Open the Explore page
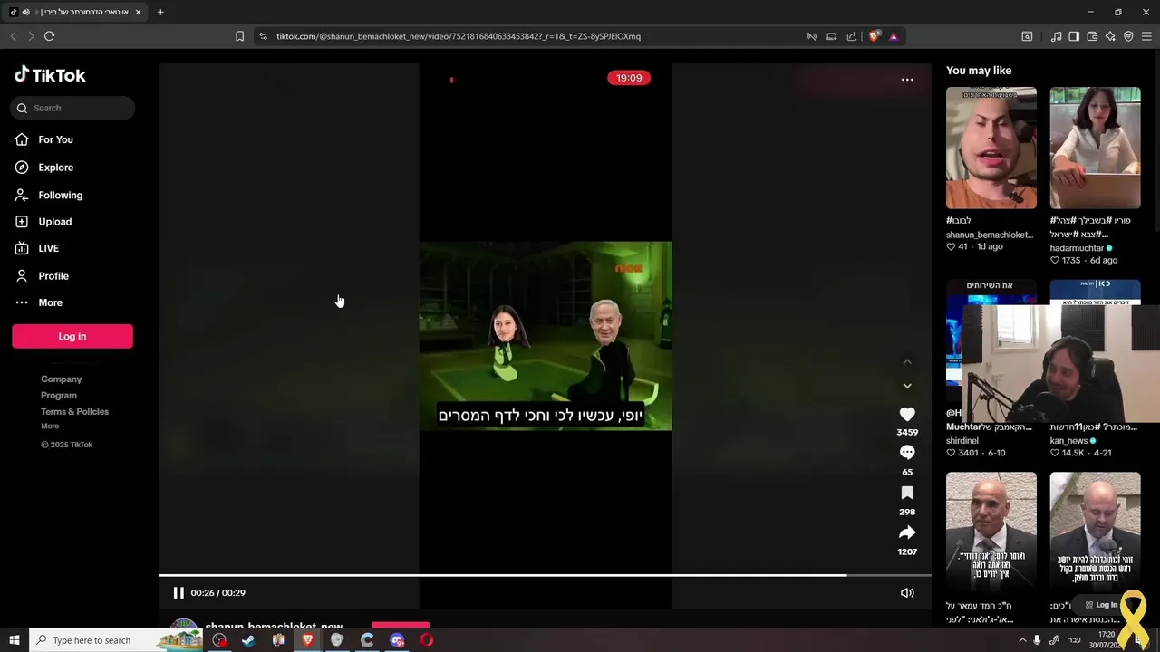Image resolution: width=1160 pixels, height=652 pixels. pos(56,168)
